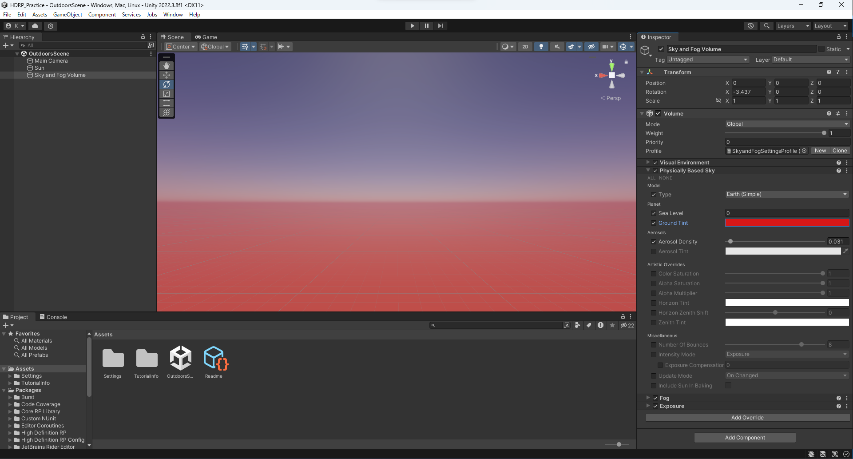Toggle 2D view mode in Scene
Screen dimensions: 853x459
(x=525, y=47)
